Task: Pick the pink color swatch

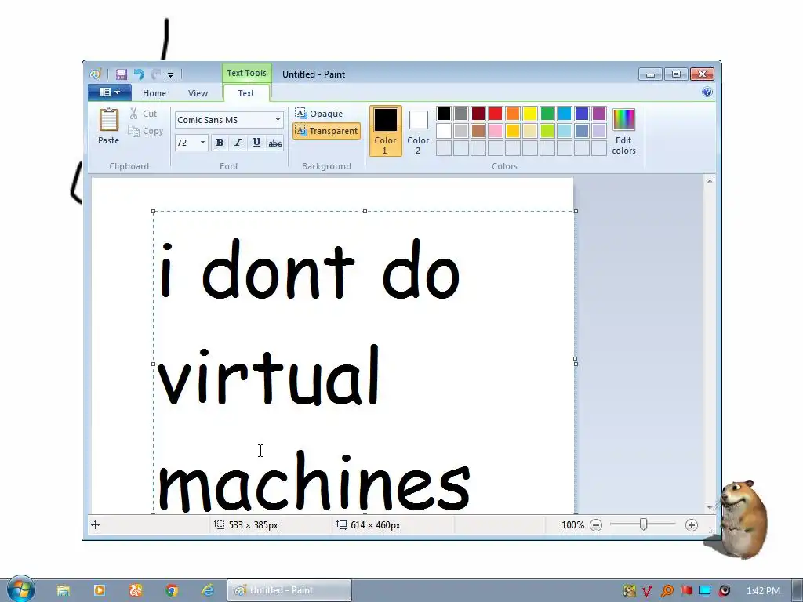Action: coord(496,131)
